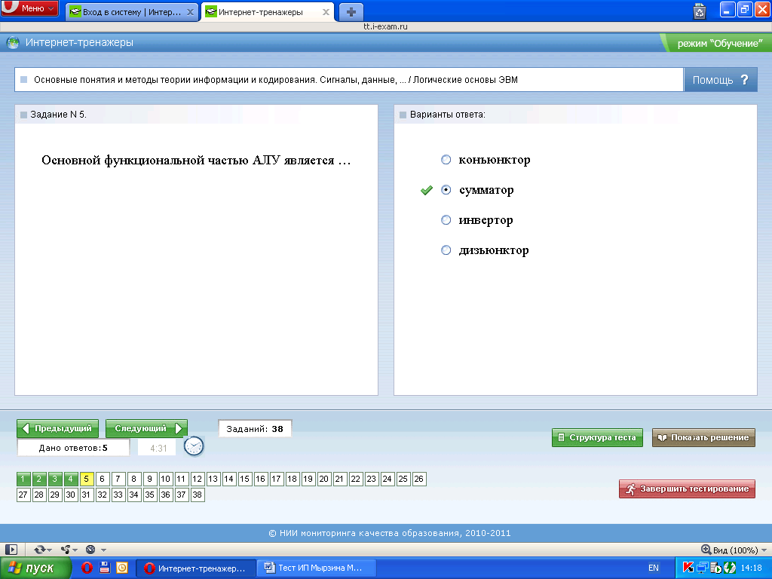Open the Opera Меню button
Viewport: 772px width, 579px height.
[x=29, y=8]
